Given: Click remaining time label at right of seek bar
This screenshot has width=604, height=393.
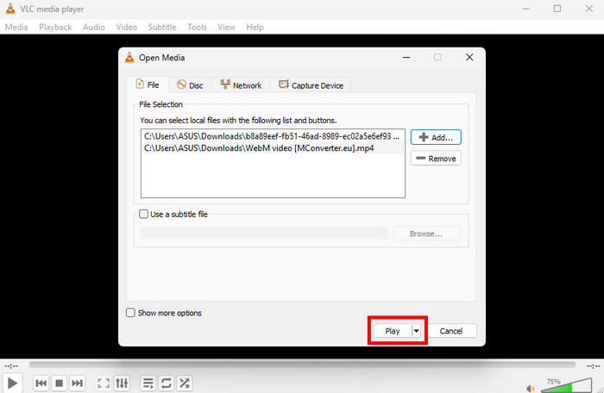Looking at the screenshot, I should tap(594, 366).
